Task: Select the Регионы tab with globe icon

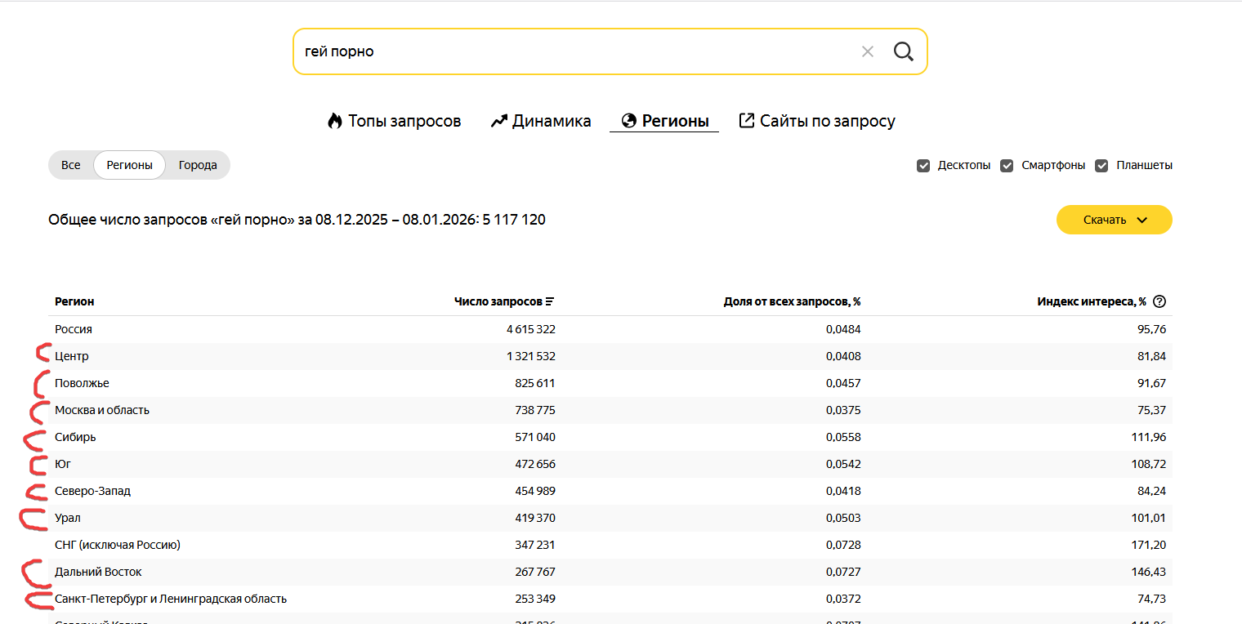Action: pos(664,121)
